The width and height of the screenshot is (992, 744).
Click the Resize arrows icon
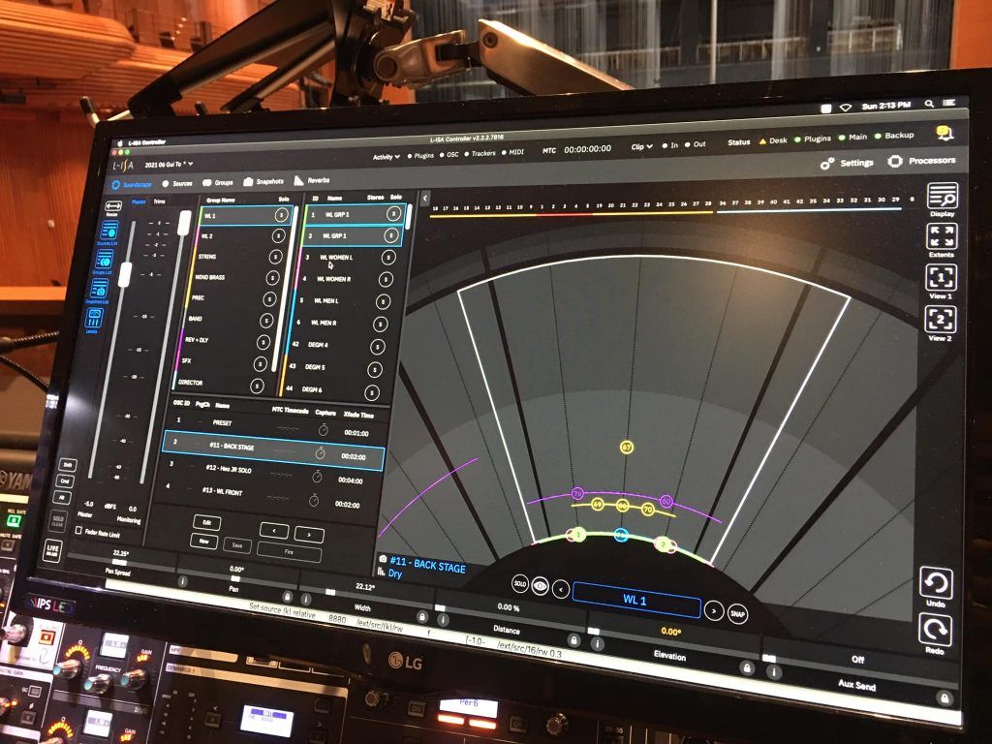112,206
